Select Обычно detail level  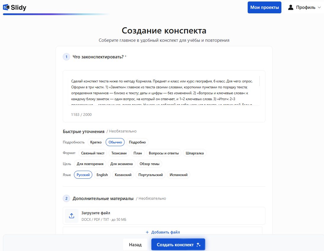click(x=115, y=142)
